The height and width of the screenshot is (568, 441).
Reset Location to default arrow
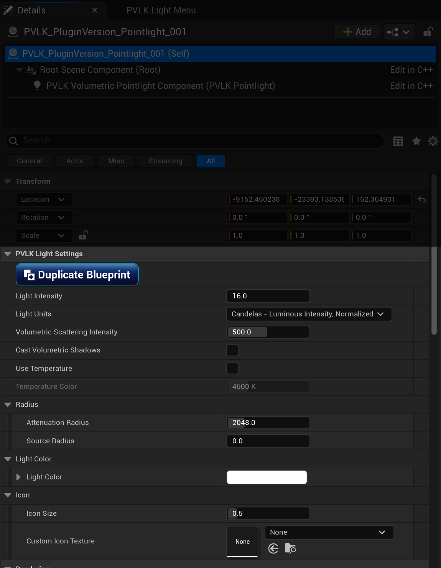click(x=422, y=199)
